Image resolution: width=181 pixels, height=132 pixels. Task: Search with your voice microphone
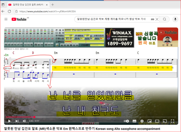coord(175,19)
